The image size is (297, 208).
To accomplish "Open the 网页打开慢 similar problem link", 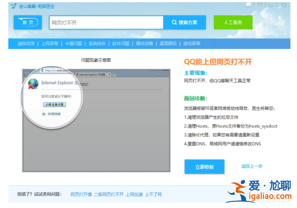I will pyautogui.click(x=81, y=194).
